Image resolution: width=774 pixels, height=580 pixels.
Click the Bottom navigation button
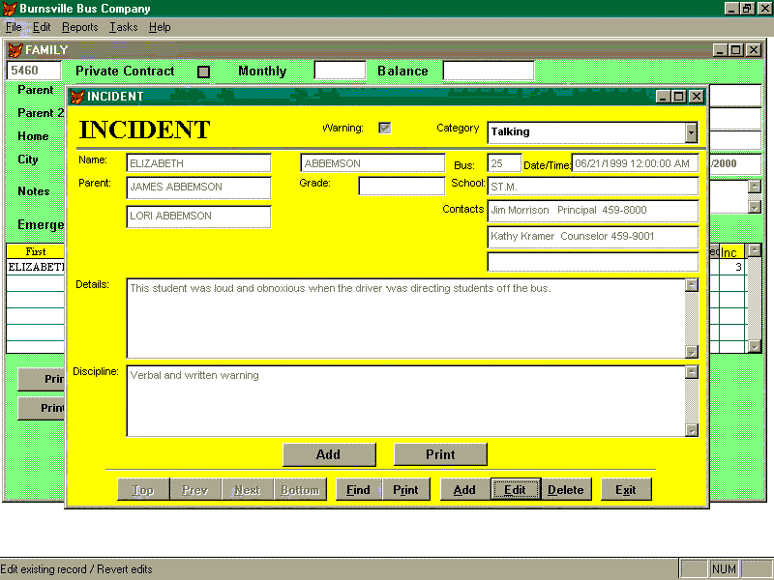[x=300, y=490]
